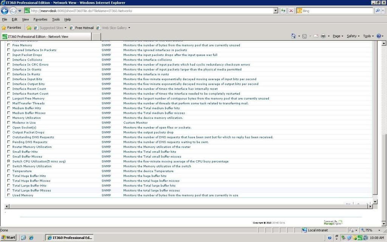The height and width of the screenshot is (242, 387).
Task: Open the Help menu
Action: pos(68,19)
